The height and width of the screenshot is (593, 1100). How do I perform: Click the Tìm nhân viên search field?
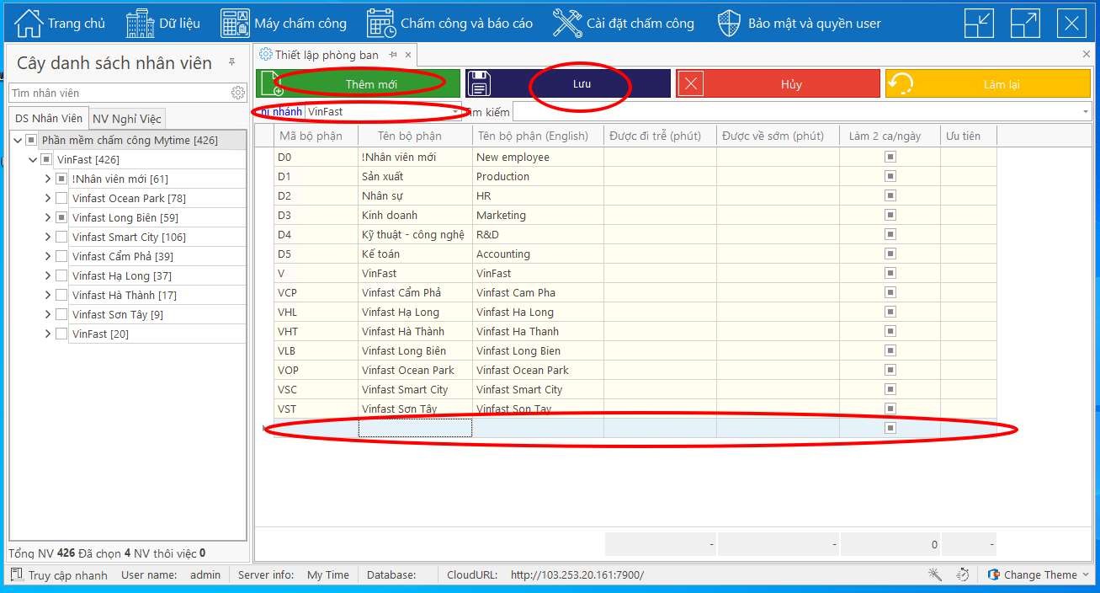pos(118,93)
